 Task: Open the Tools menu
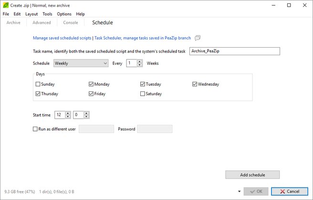47,14
